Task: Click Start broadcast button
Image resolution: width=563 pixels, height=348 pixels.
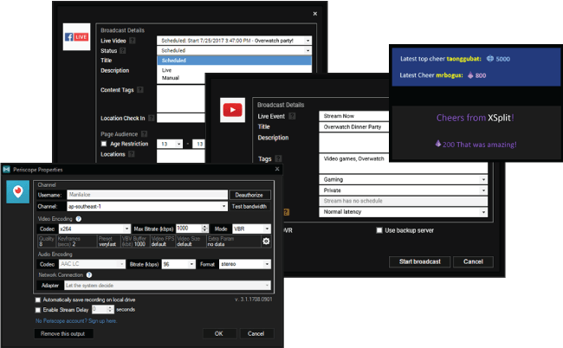Action: click(x=420, y=261)
